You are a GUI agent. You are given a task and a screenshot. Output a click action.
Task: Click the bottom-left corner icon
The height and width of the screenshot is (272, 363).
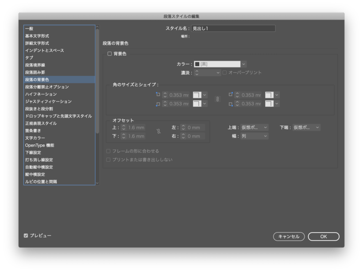pos(158,104)
